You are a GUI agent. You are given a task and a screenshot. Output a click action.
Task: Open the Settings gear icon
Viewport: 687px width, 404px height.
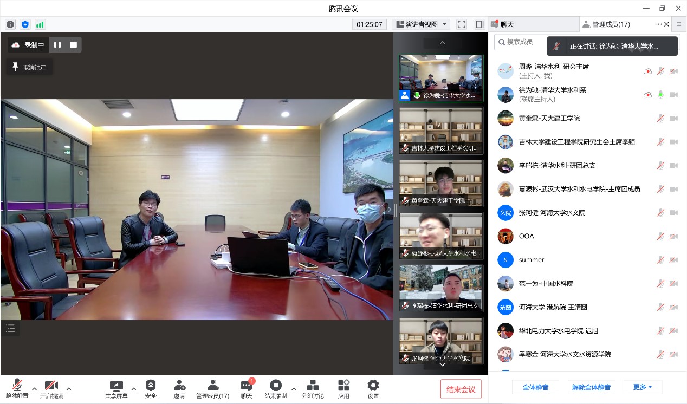tap(373, 388)
